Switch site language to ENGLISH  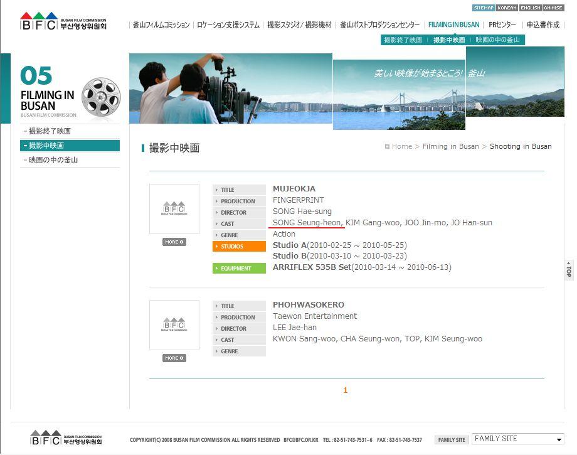coord(530,8)
